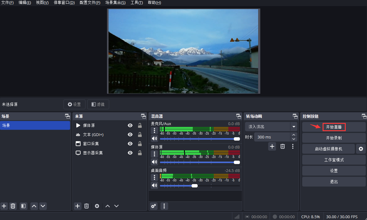Open virtual camera settings gear icon

pyautogui.click(x=361, y=149)
